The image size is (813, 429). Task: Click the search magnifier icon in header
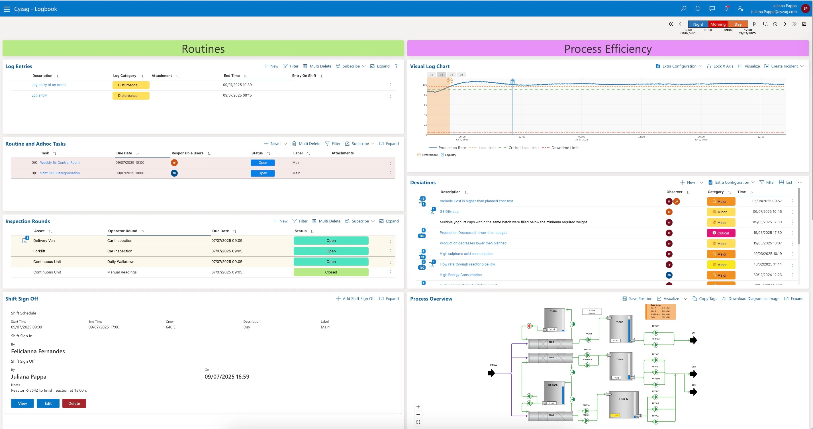(x=684, y=9)
